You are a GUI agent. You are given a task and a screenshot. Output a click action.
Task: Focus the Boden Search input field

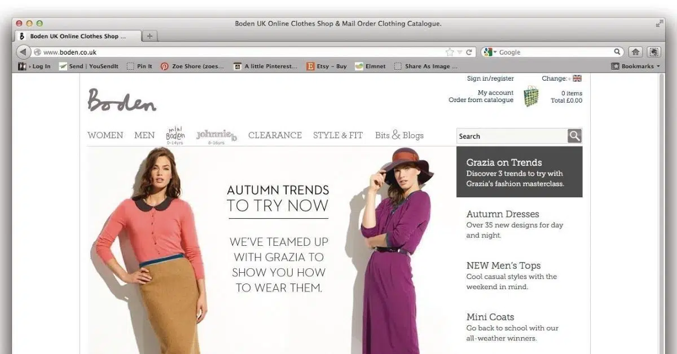click(x=512, y=136)
